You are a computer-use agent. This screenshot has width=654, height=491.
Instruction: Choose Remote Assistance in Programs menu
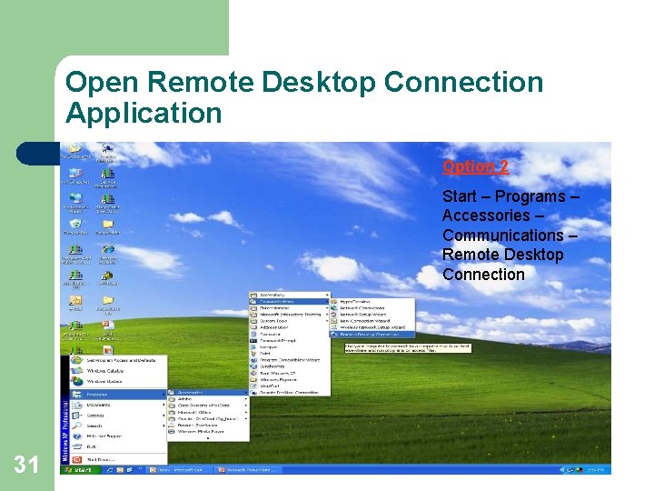coord(208,425)
